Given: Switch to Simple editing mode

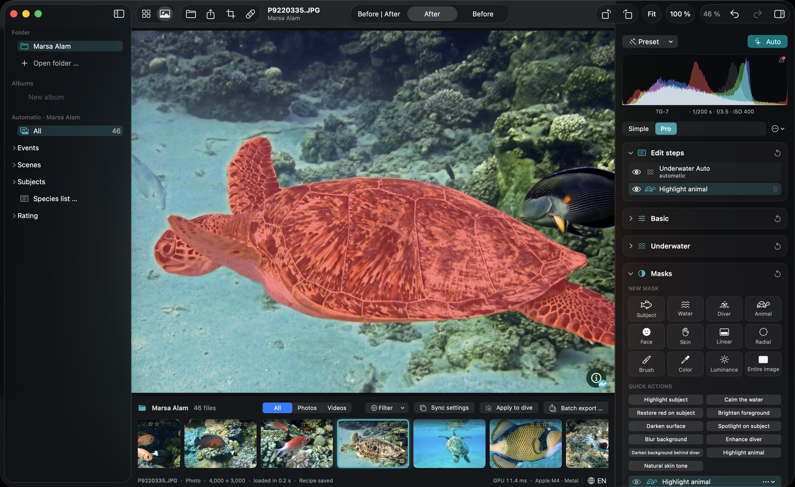Looking at the screenshot, I should pos(638,129).
